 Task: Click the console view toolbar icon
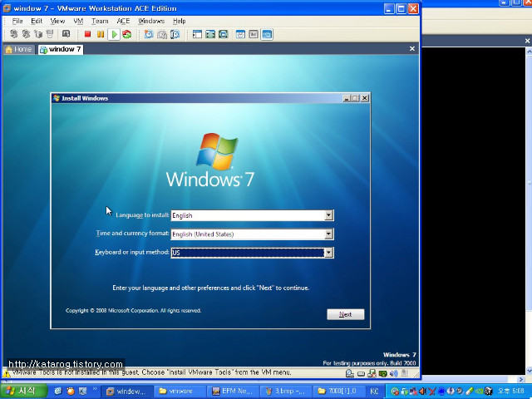[x=267, y=34]
